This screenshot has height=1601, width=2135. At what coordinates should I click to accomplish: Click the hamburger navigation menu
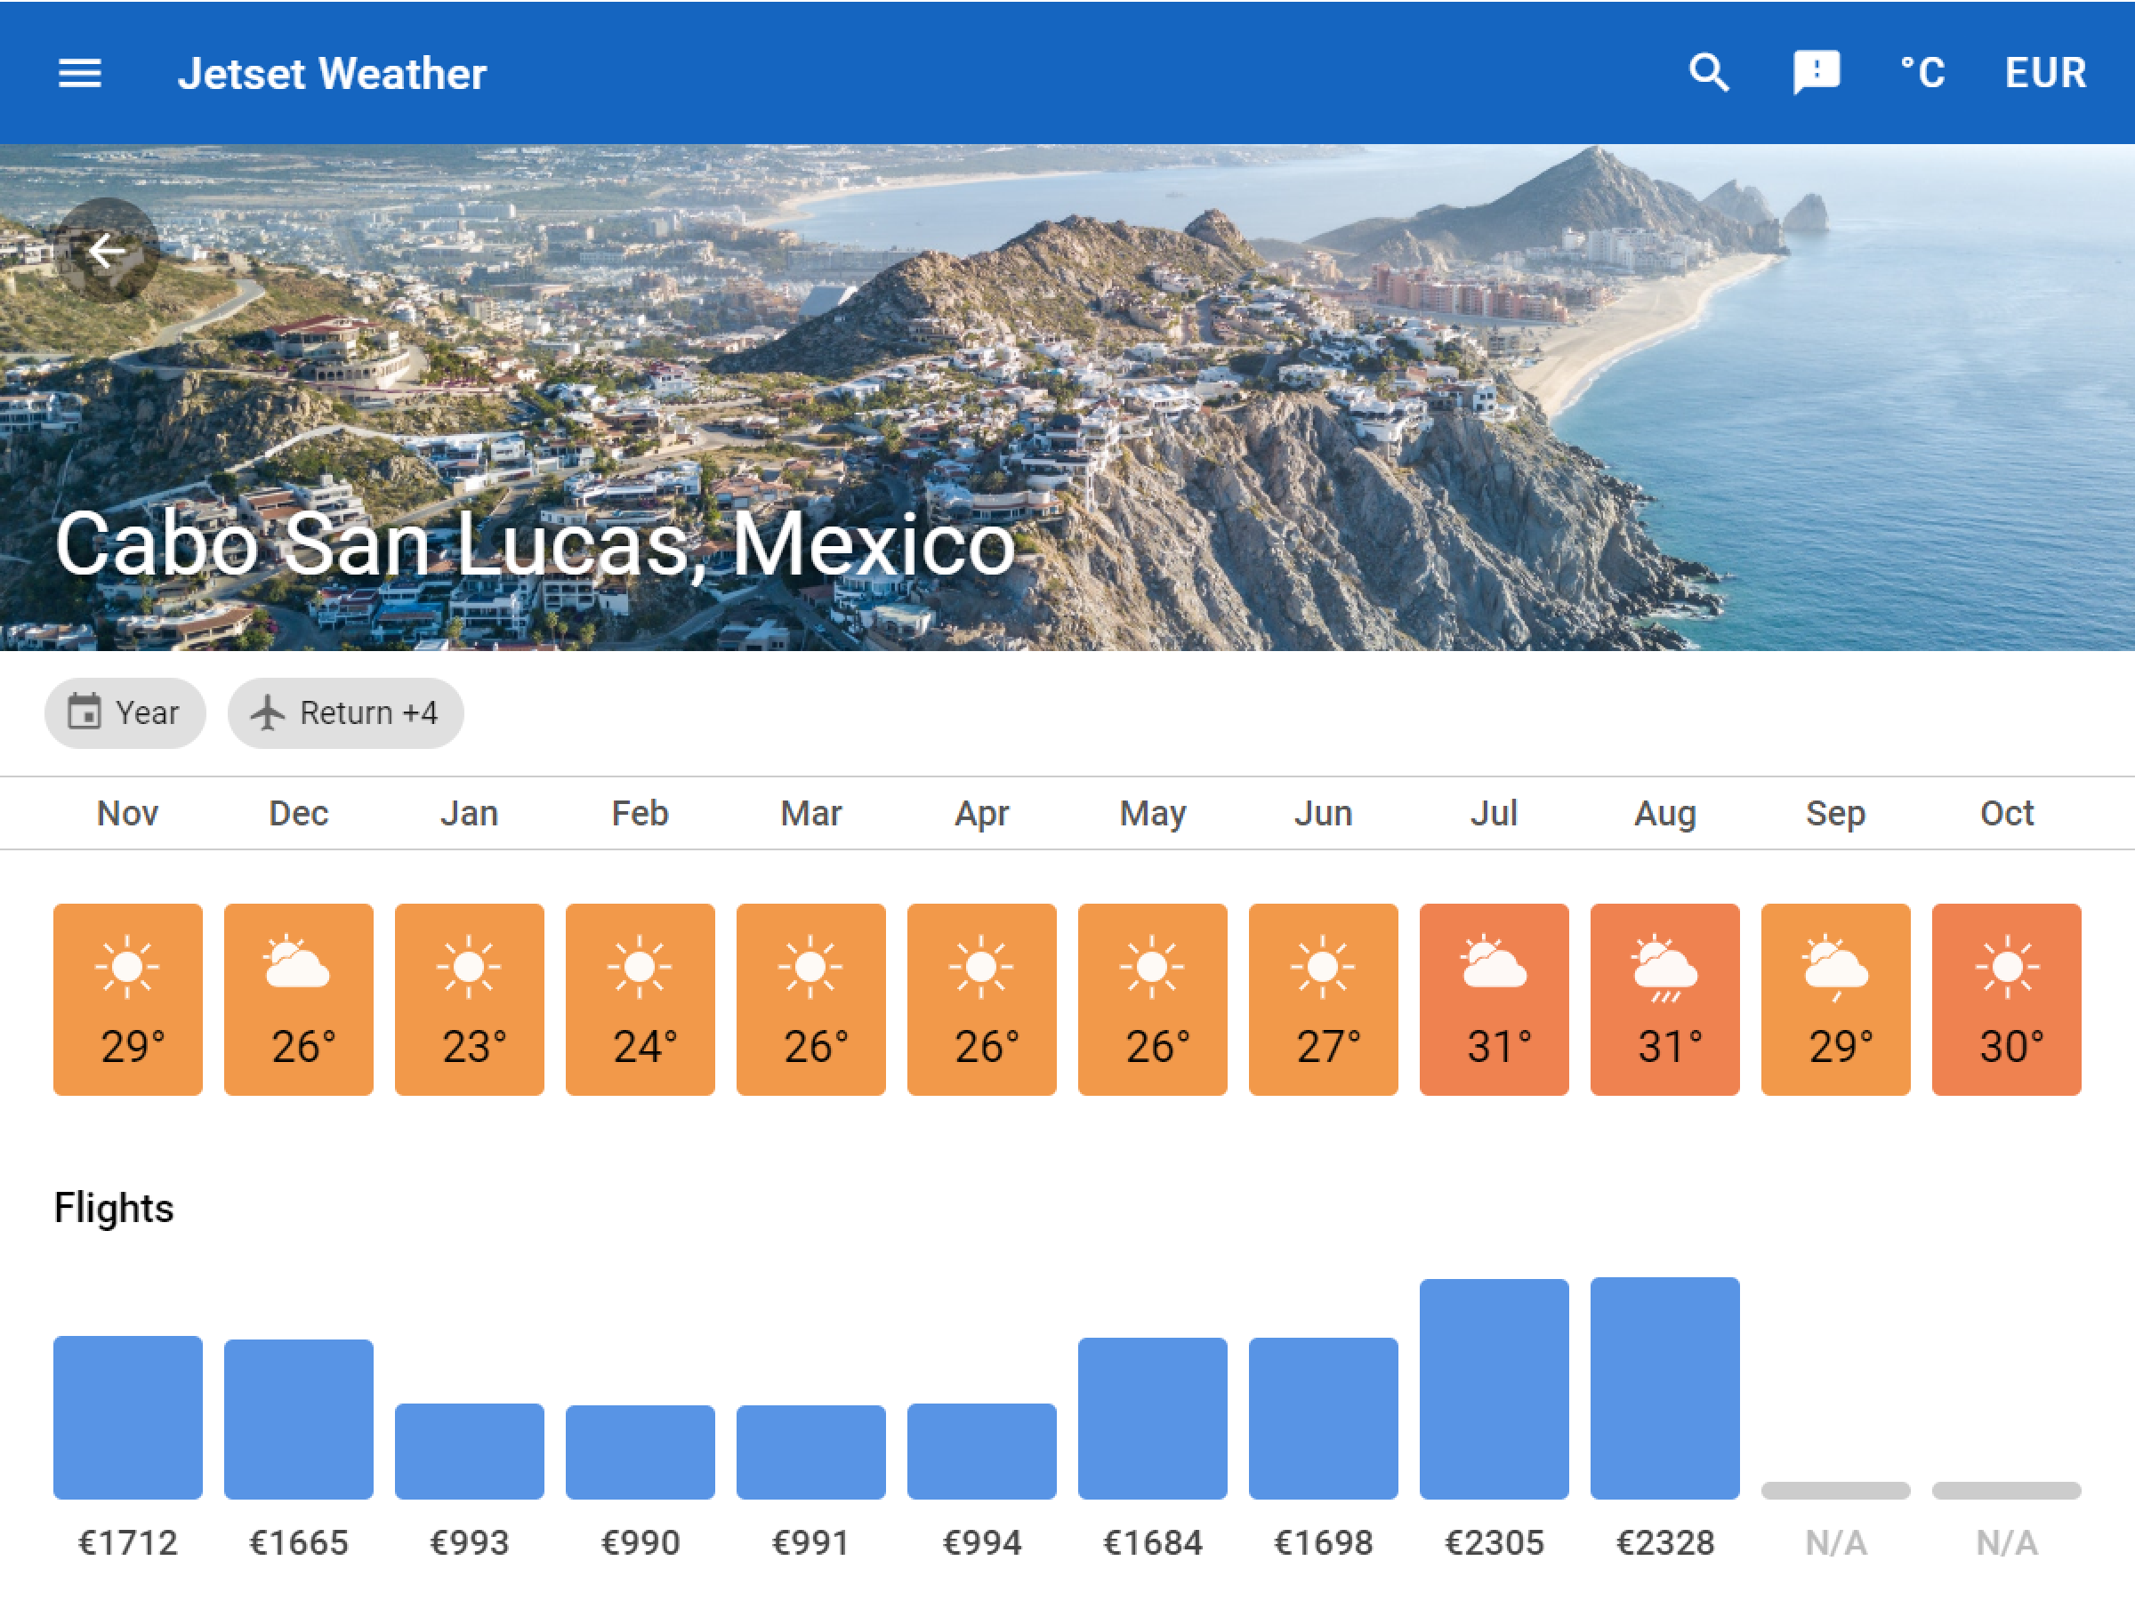click(80, 72)
